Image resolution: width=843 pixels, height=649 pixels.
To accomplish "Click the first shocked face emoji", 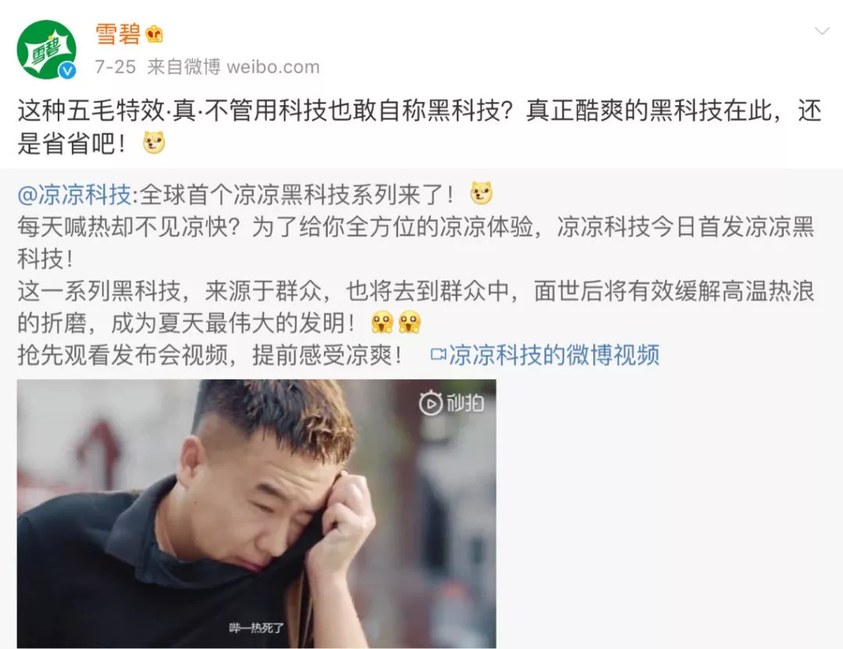I will [382, 322].
